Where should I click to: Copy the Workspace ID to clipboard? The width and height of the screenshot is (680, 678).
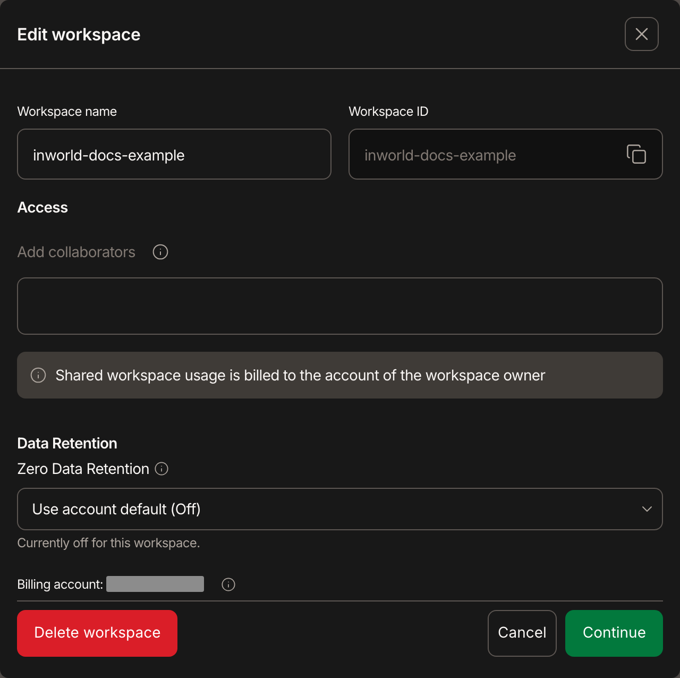click(x=636, y=154)
